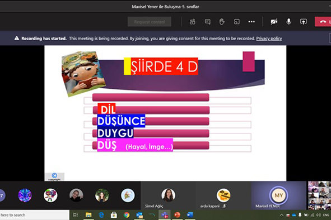The image size is (331, 220).
Task: Open the More actions ellipsis menu
Action: tap(251, 22)
